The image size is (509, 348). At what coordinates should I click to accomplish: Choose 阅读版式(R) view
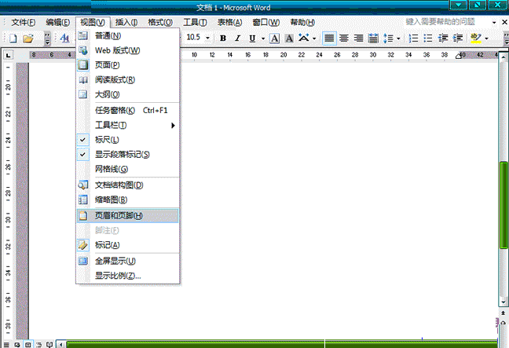[x=128, y=79]
